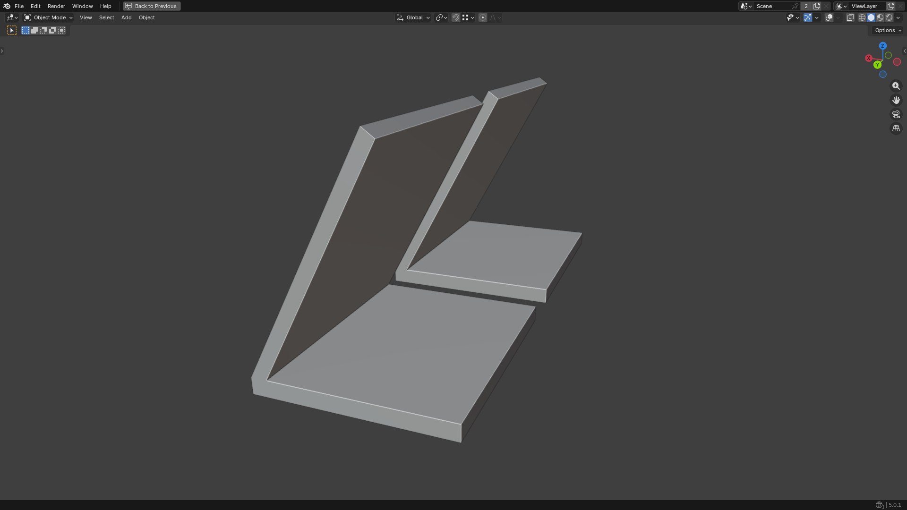
Task: Open the Render menu
Action: (x=56, y=6)
